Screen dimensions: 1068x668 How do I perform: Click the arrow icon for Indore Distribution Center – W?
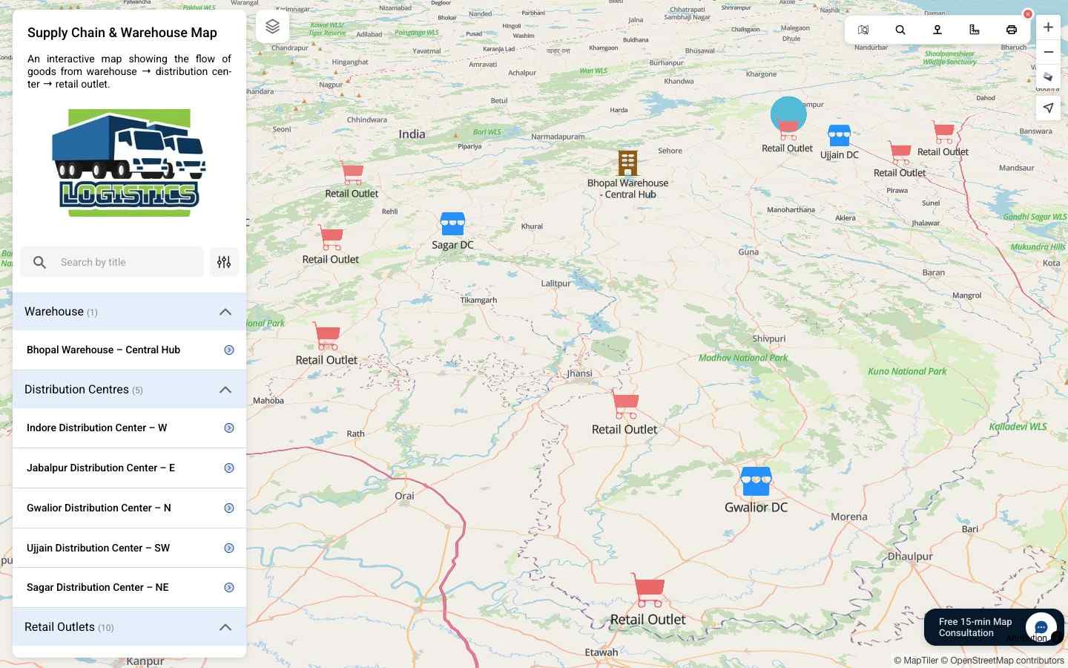[x=229, y=428]
